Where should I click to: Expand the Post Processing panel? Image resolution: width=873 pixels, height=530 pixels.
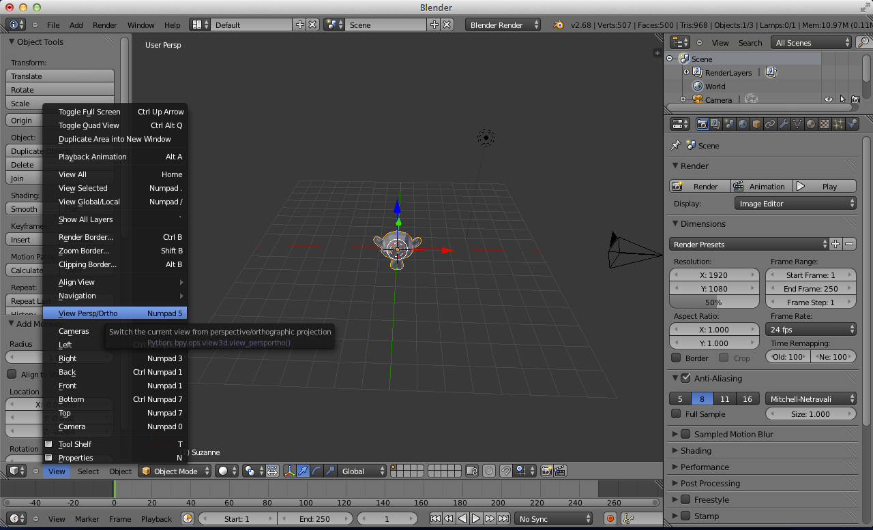tap(709, 483)
